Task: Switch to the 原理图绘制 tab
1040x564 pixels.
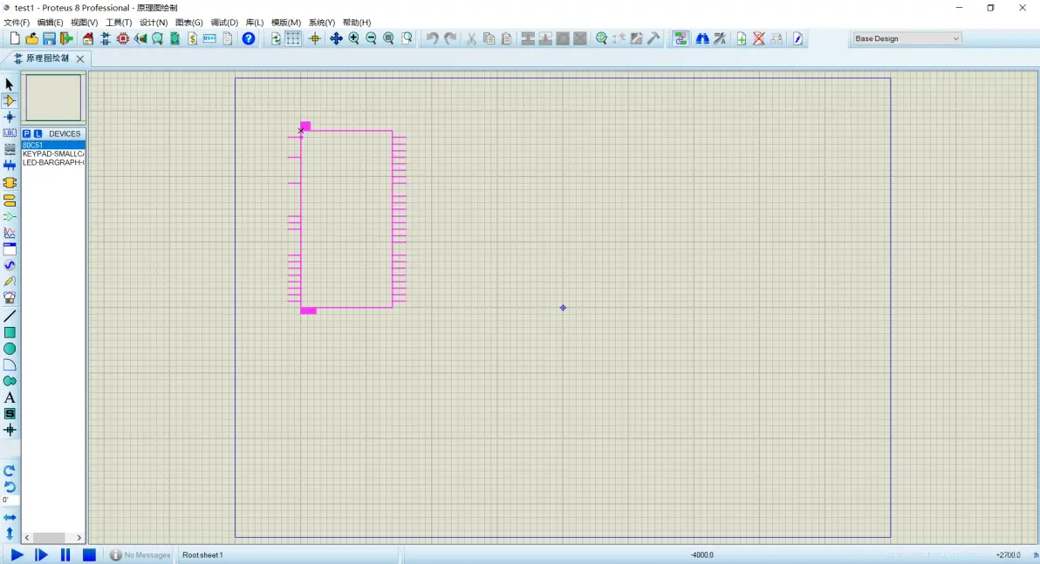Action: (x=47, y=58)
